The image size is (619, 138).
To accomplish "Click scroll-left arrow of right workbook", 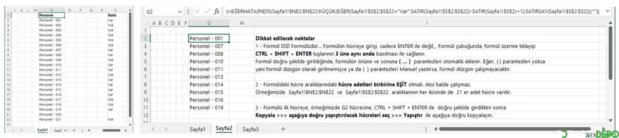I will (436, 129).
